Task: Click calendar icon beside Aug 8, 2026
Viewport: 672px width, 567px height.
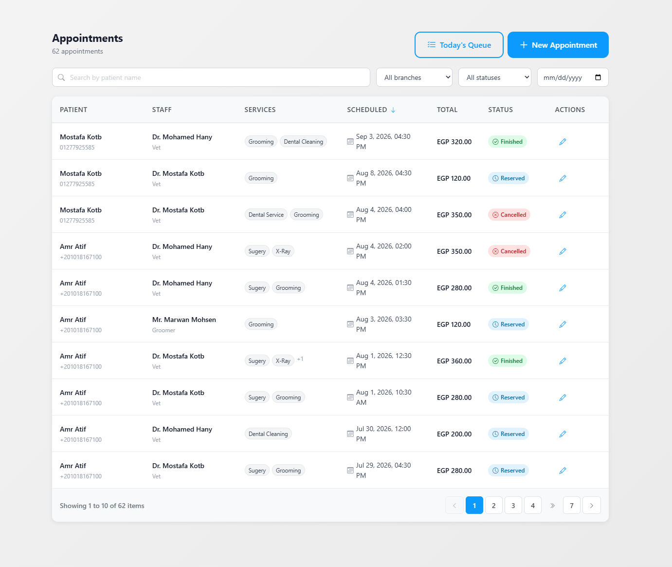Action: 350,178
